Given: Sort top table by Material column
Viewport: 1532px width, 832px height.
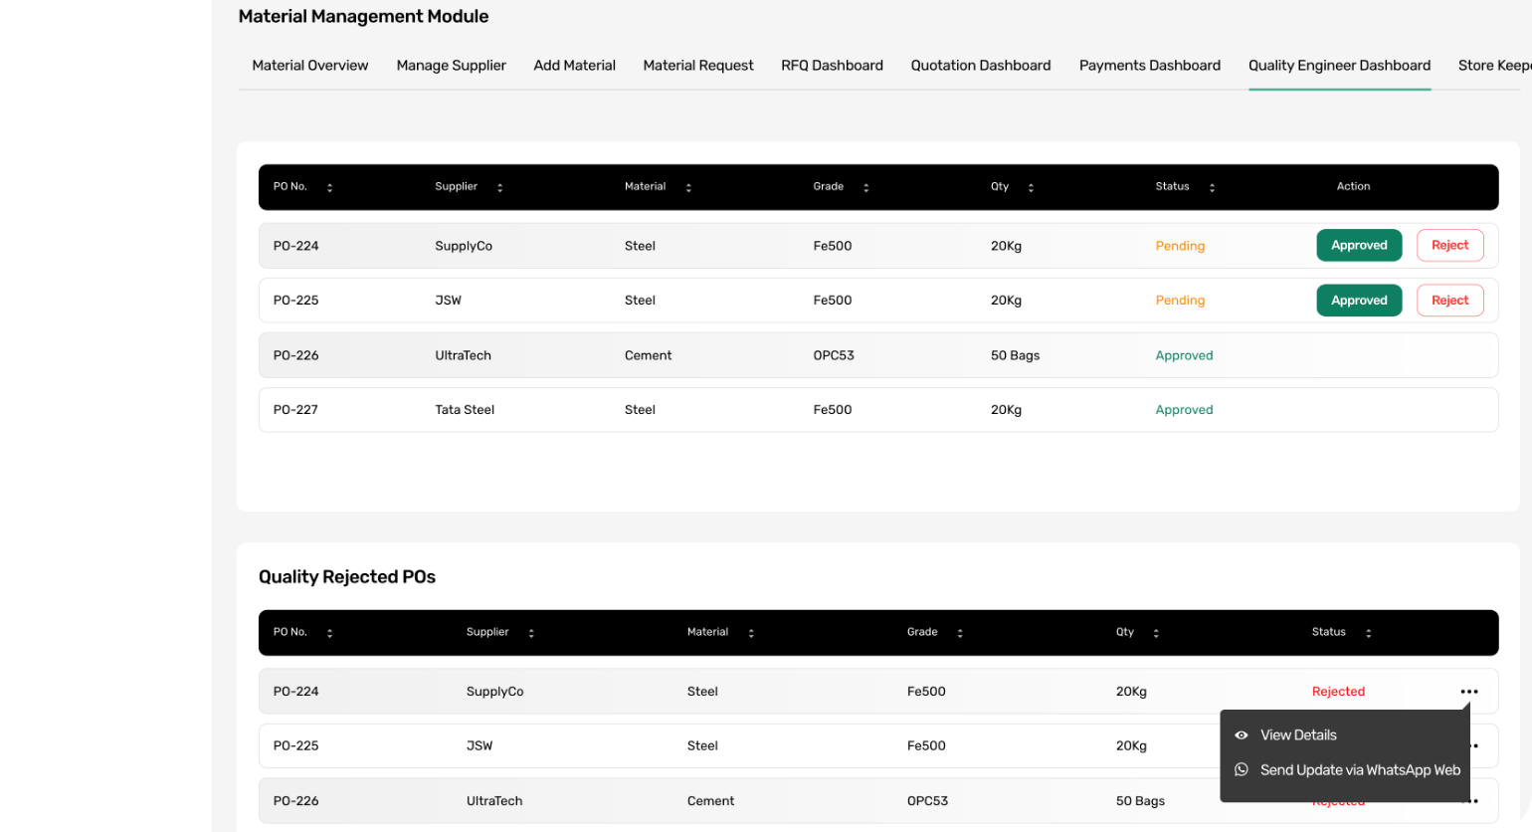Looking at the screenshot, I should click(688, 187).
